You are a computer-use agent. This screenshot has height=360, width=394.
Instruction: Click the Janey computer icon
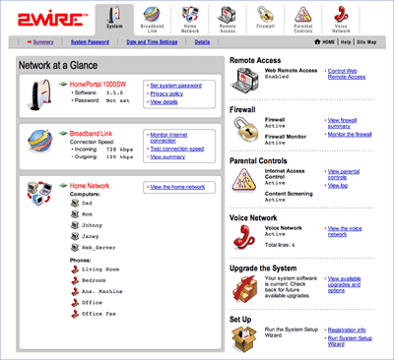[x=75, y=236]
